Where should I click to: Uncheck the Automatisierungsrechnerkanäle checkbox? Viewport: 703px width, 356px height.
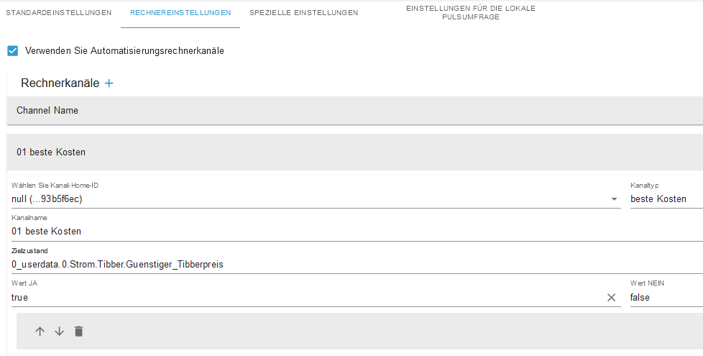(12, 51)
